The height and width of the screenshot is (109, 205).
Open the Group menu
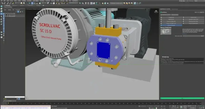pos(12,1)
